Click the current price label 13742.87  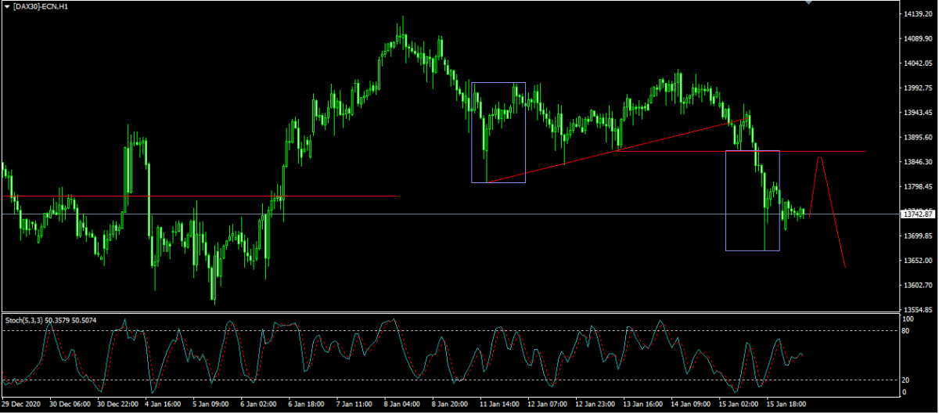tap(917, 214)
